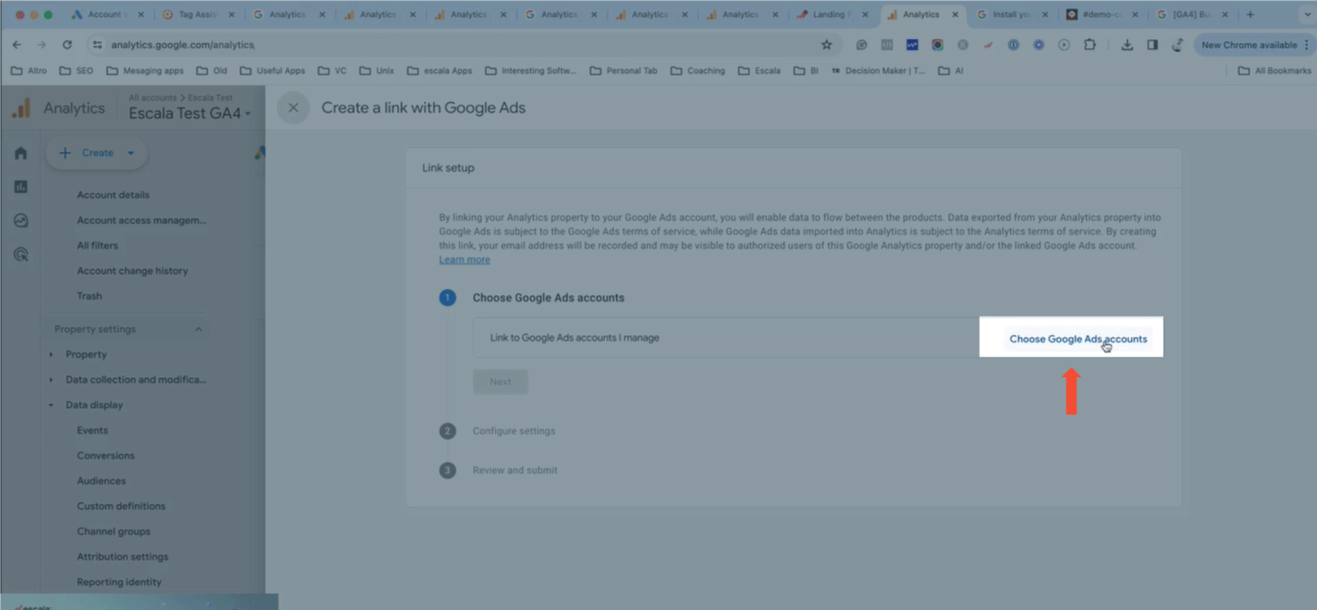Open Conversions under Data display
The height and width of the screenshot is (610, 1317).
pyautogui.click(x=105, y=455)
